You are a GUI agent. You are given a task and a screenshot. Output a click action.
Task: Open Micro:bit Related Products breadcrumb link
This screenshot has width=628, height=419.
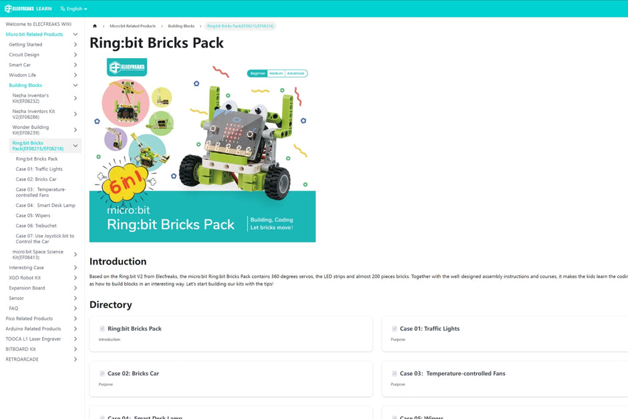(132, 26)
